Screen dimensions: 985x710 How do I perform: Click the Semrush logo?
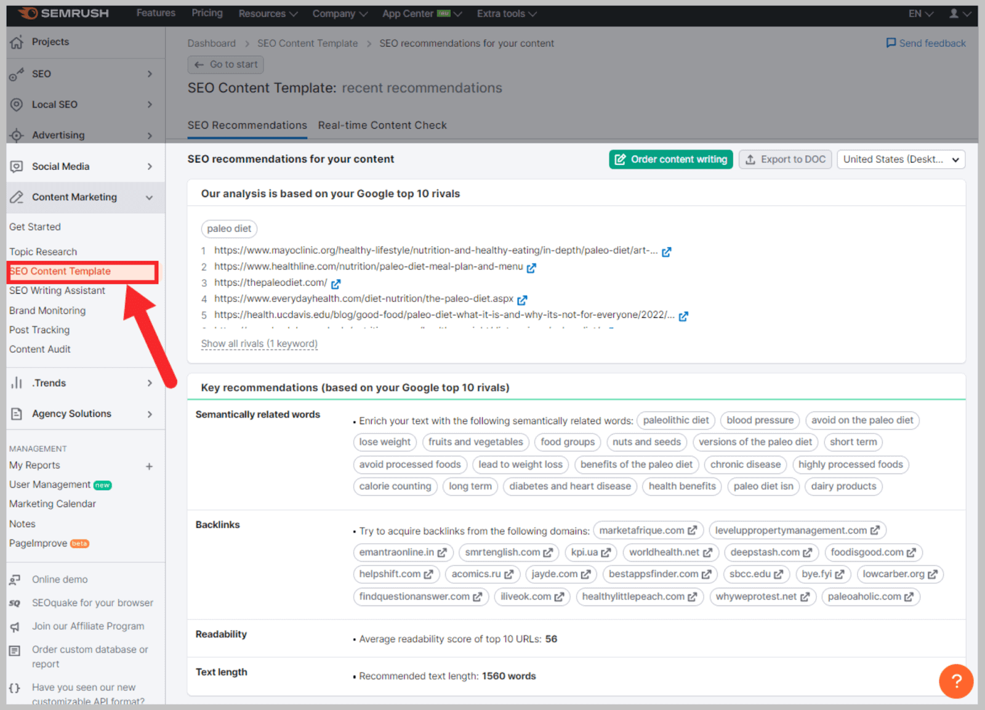pyautogui.click(x=63, y=13)
